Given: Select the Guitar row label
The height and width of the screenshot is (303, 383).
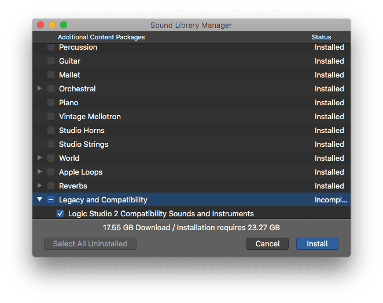Looking at the screenshot, I should 69,61.
